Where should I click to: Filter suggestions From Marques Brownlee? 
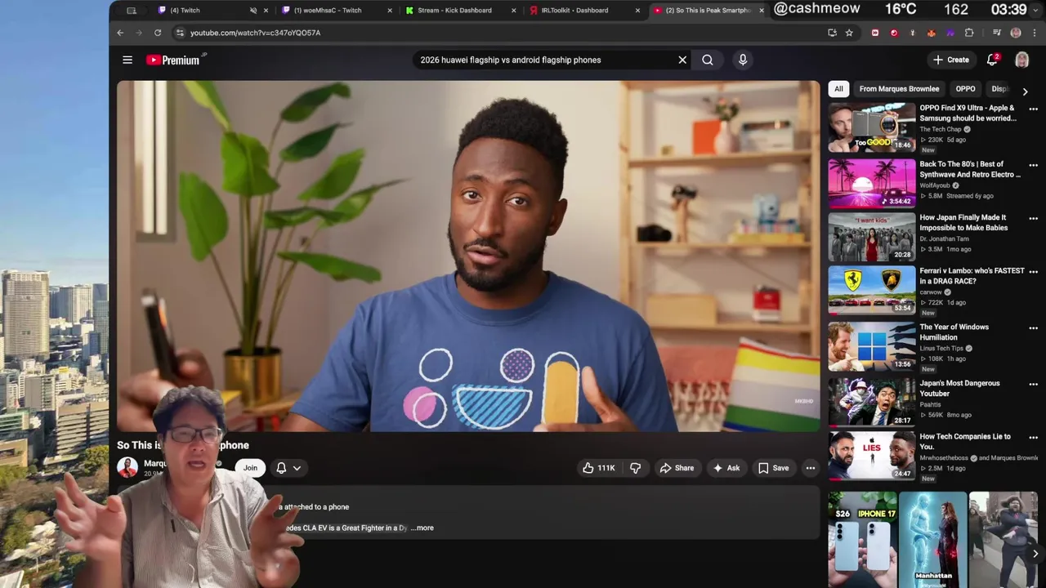tap(899, 89)
